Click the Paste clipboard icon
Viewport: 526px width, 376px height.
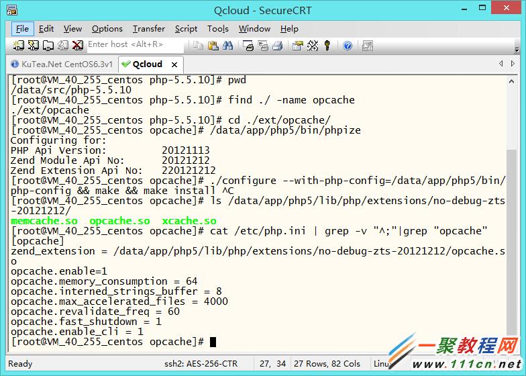[213, 46]
